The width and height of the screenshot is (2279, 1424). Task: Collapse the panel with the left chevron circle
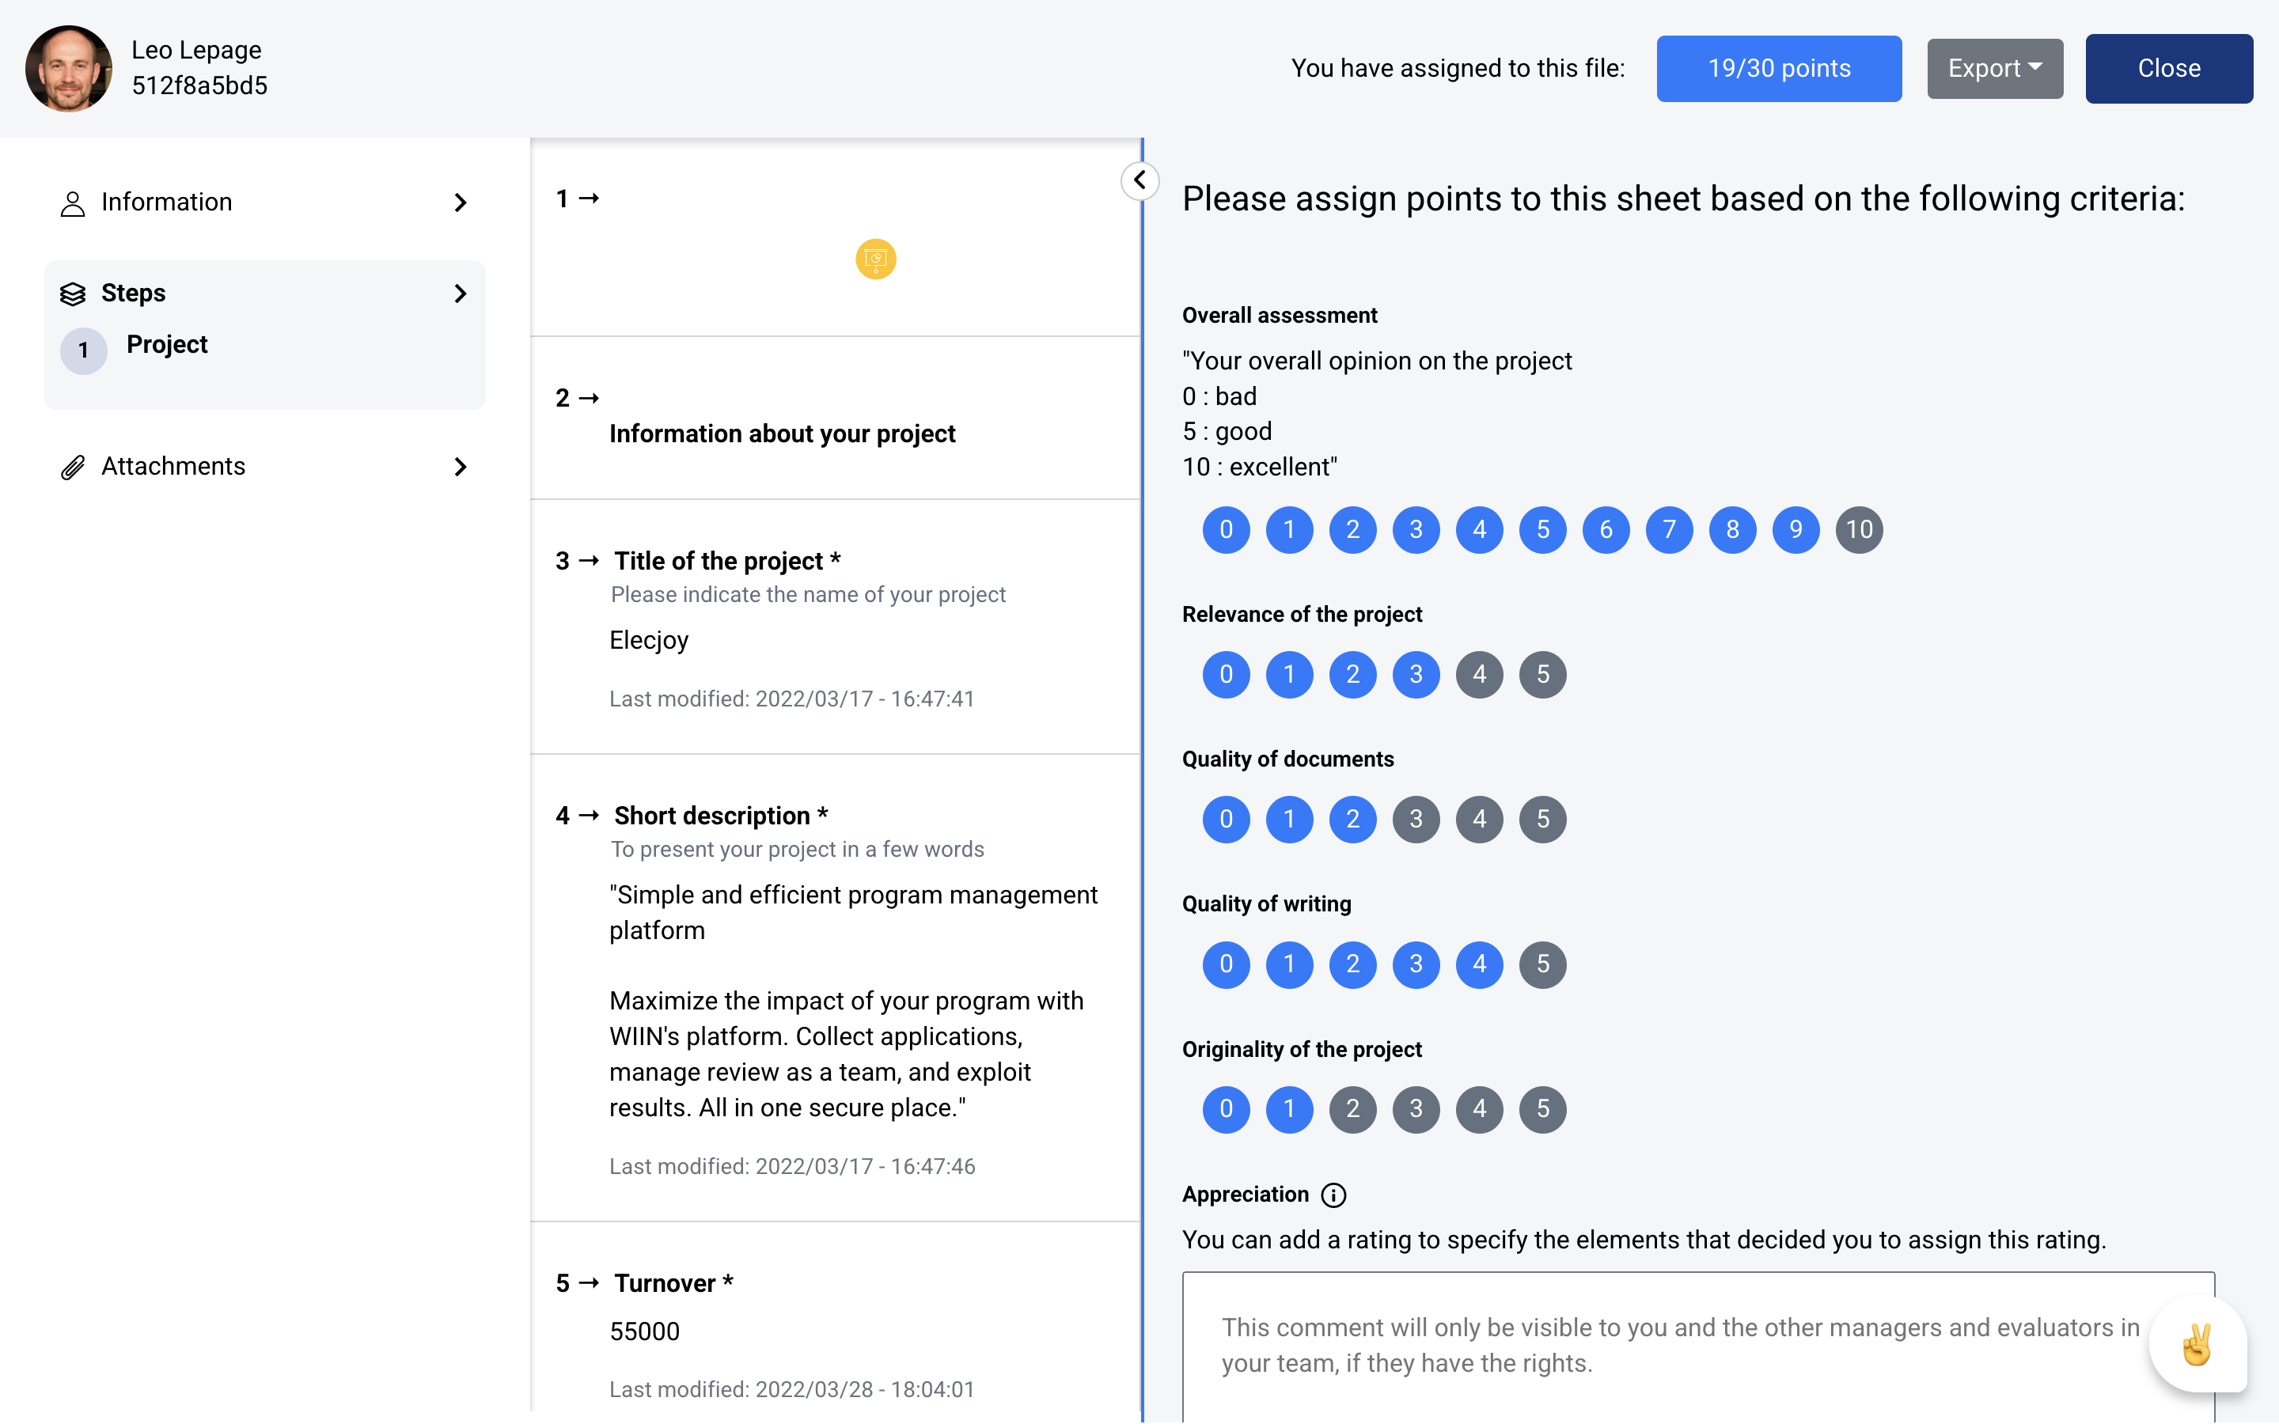1139,180
